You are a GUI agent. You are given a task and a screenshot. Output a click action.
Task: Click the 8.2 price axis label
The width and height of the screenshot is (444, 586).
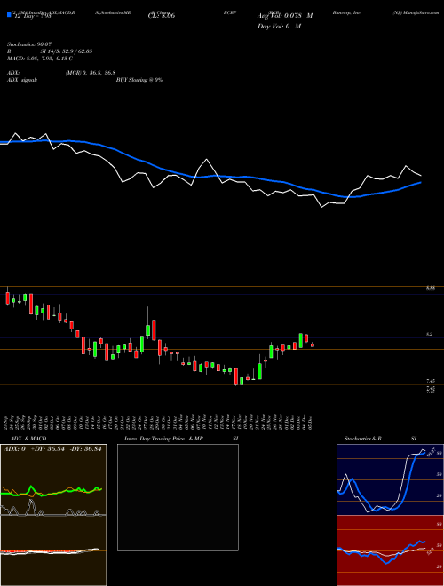430,334
